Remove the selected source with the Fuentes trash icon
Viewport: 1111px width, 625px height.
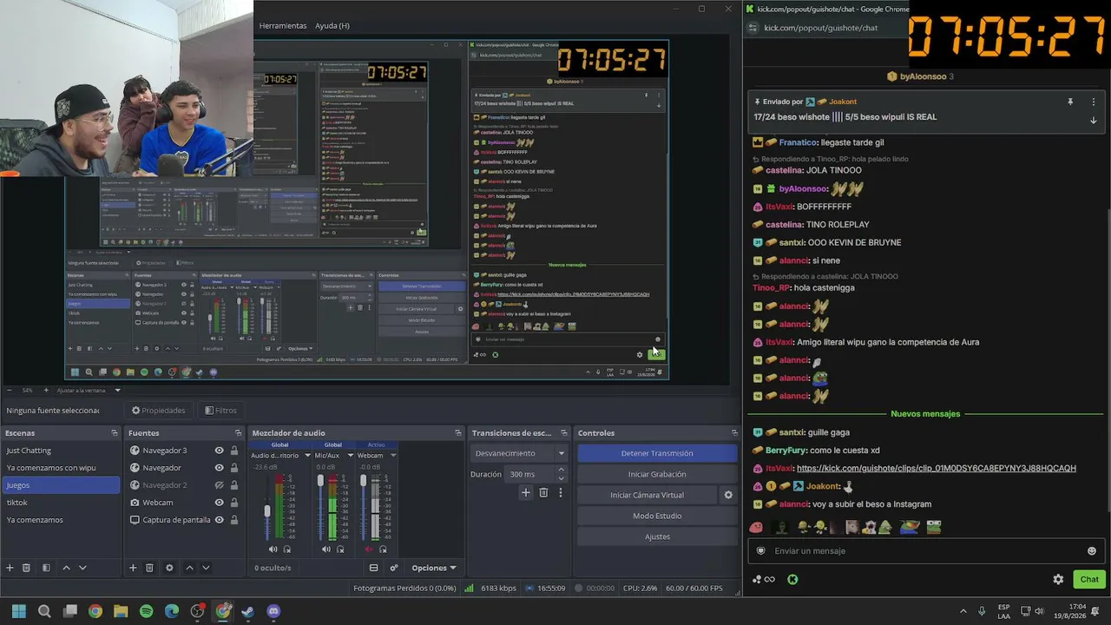(149, 568)
